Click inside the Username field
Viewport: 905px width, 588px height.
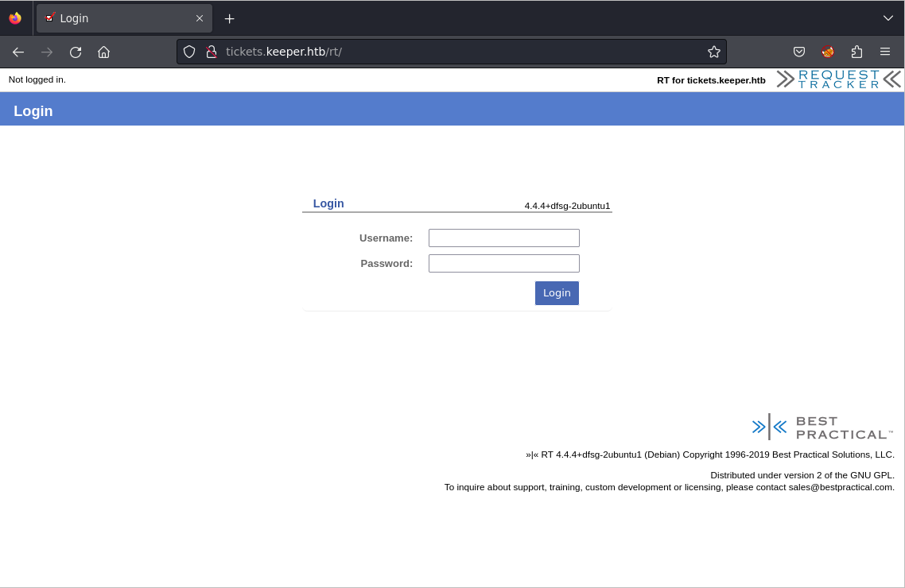pos(503,237)
